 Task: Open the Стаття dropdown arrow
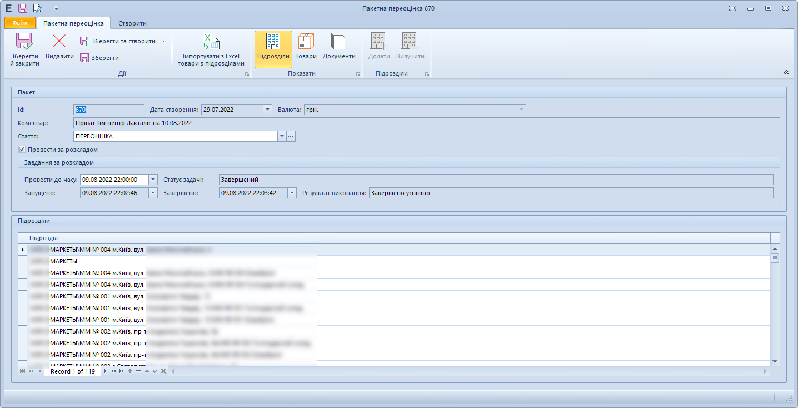click(x=281, y=136)
